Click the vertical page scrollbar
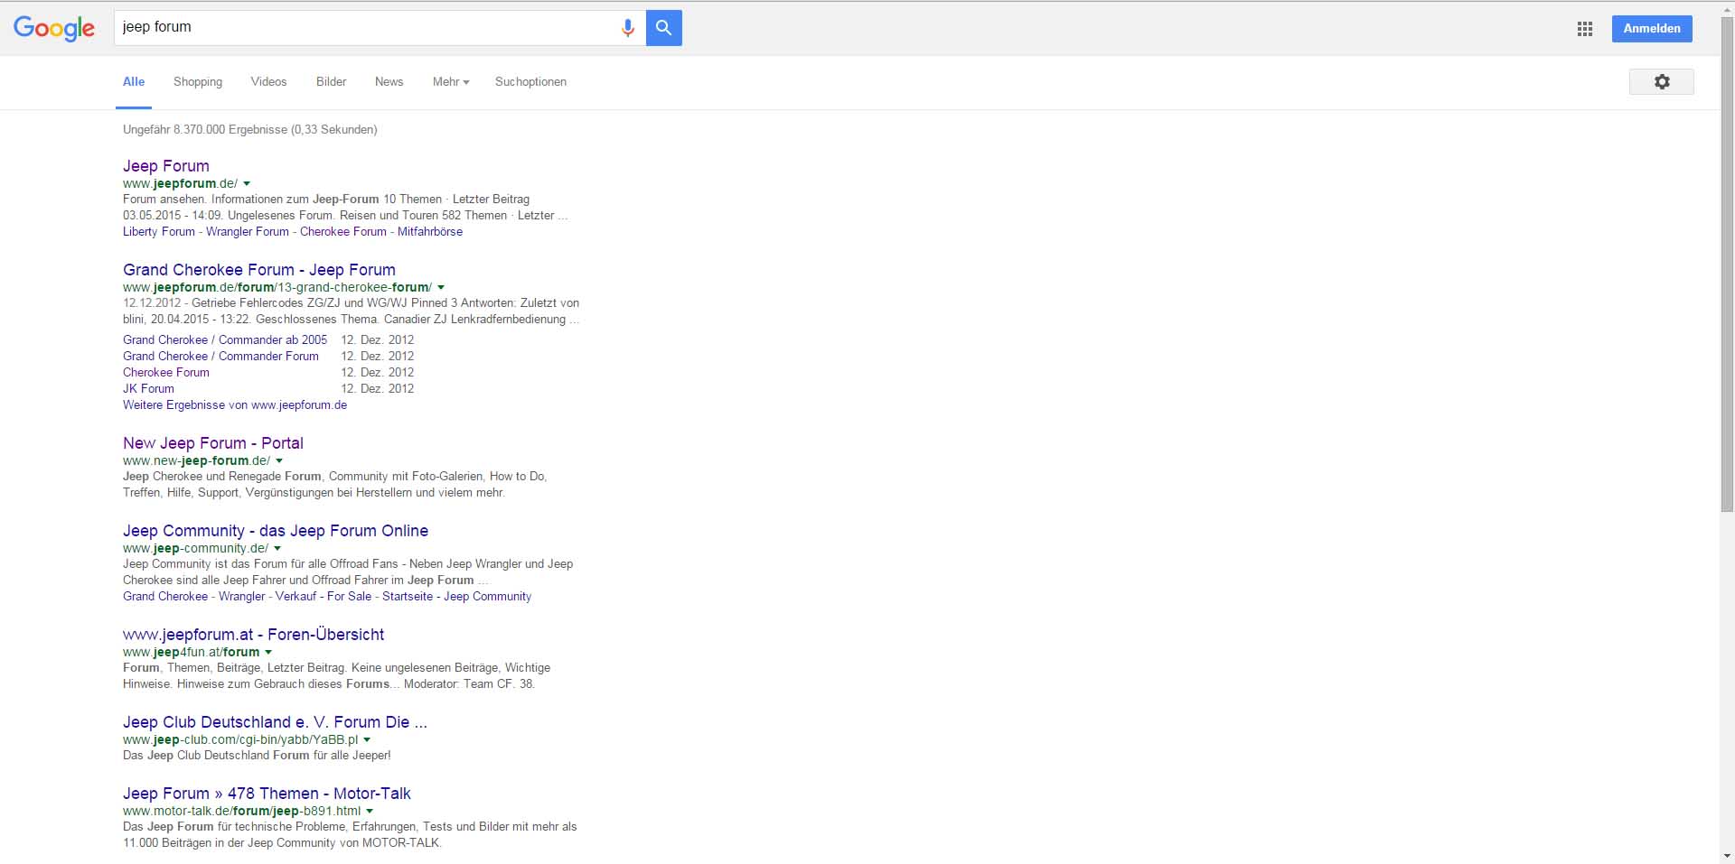The height and width of the screenshot is (864, 1735). (1726, 271)
